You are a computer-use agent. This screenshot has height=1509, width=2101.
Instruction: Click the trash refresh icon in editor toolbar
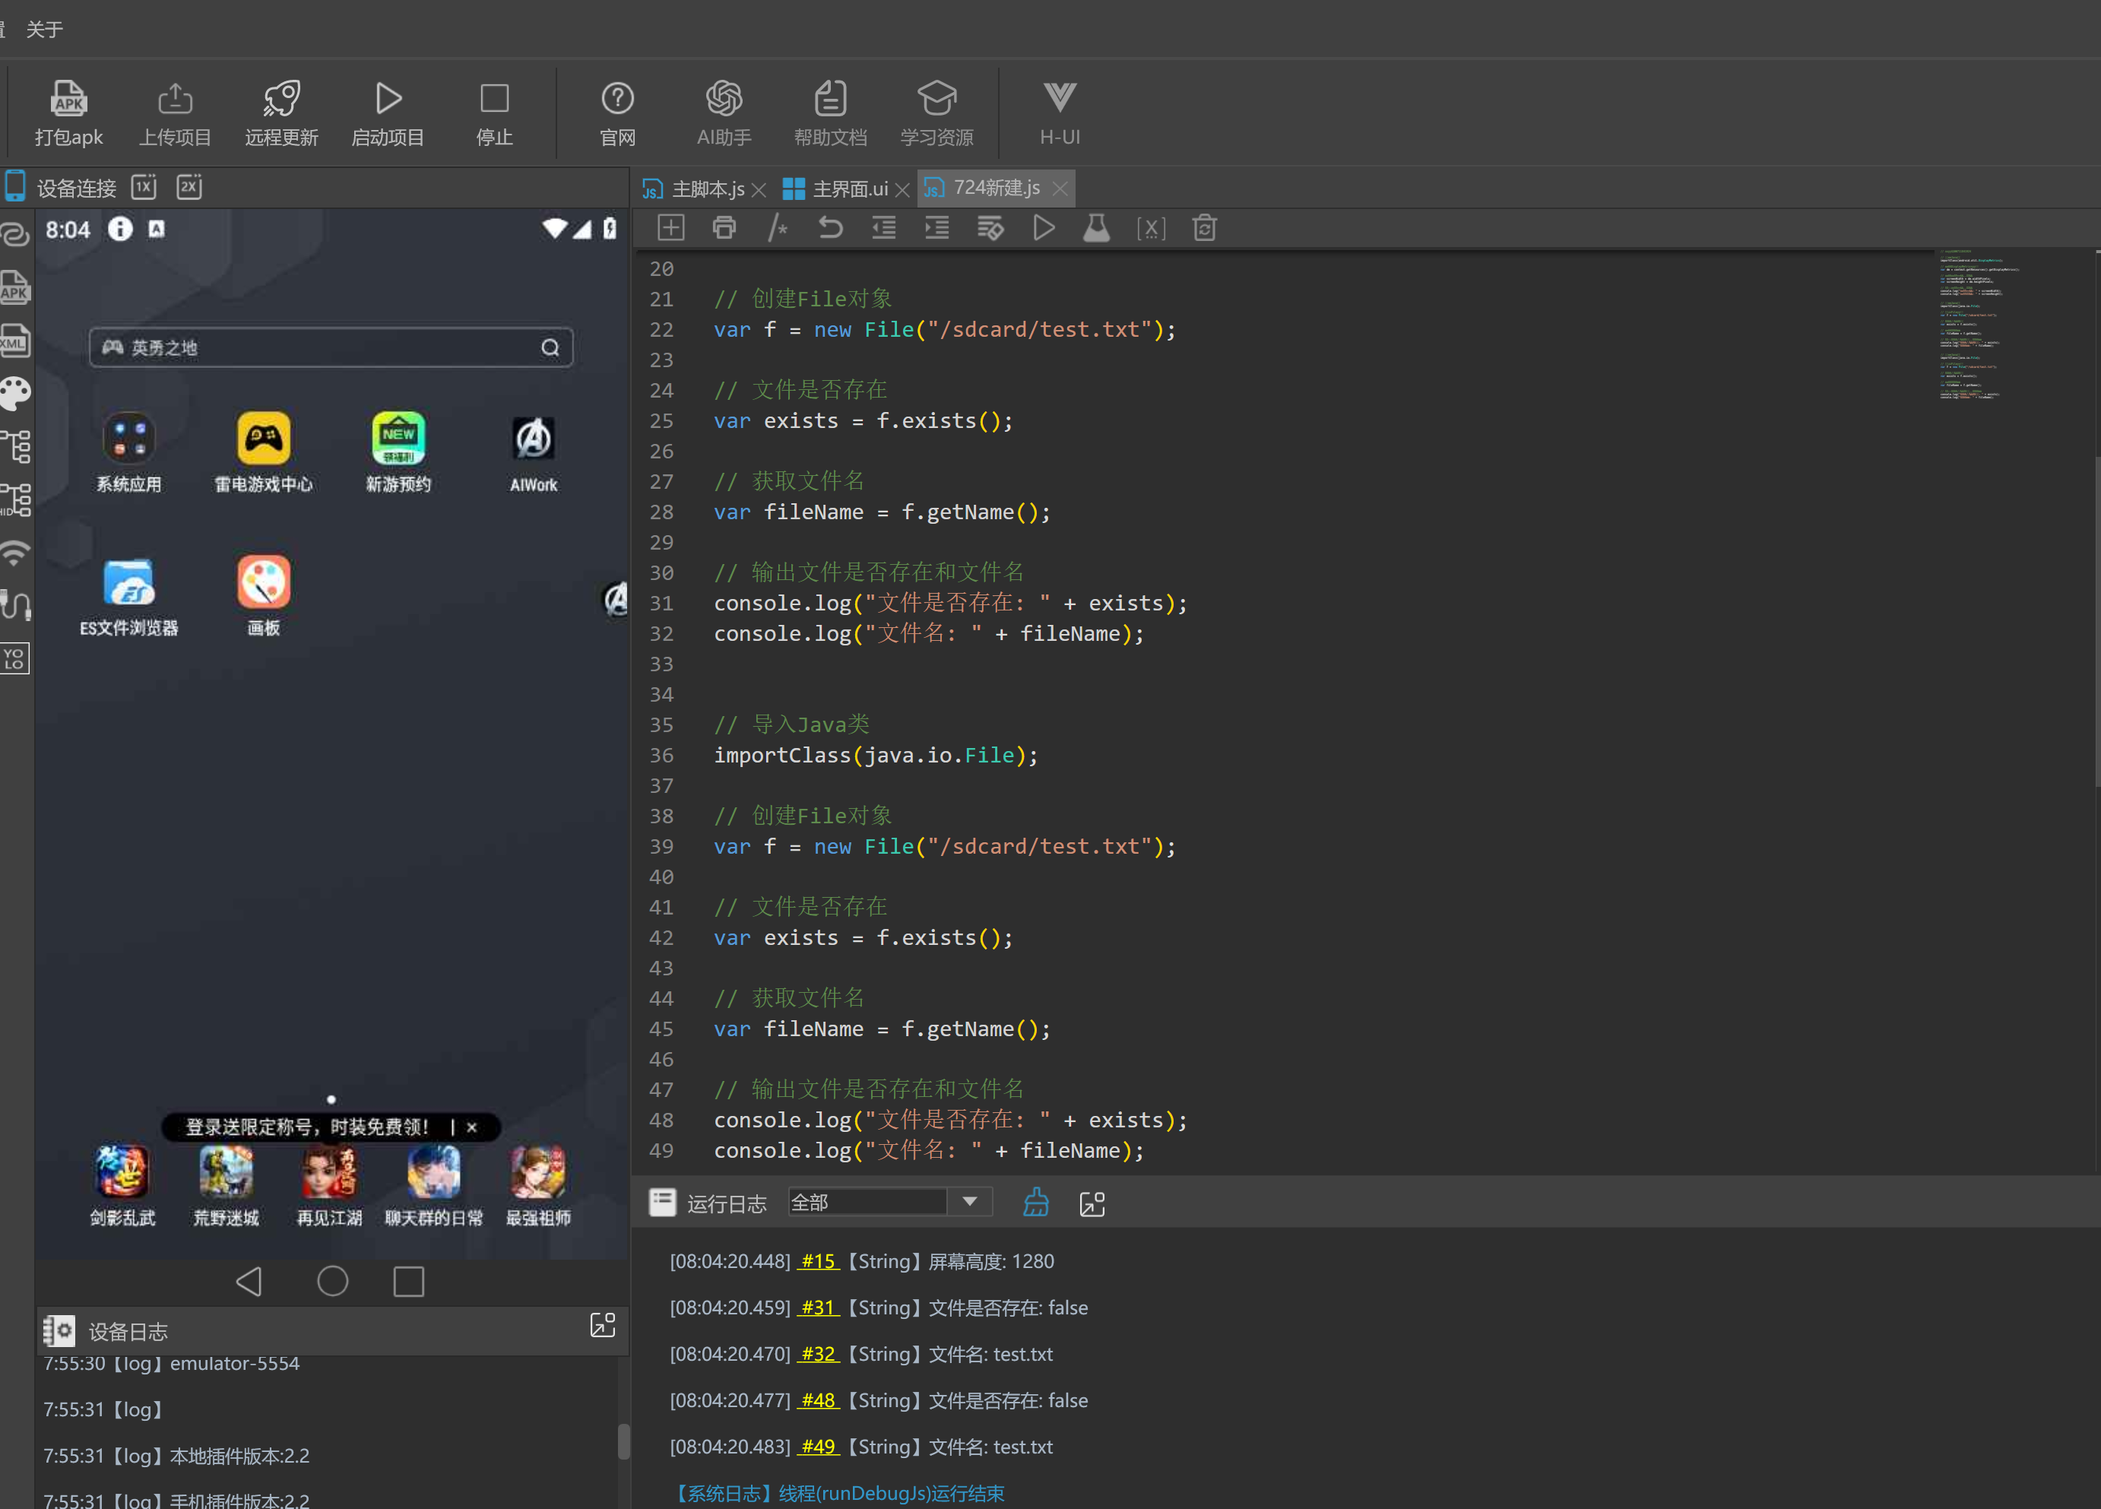1204,228
